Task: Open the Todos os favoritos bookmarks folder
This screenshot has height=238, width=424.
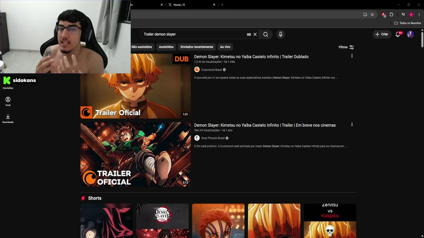Action: click(x=407, y=23)
